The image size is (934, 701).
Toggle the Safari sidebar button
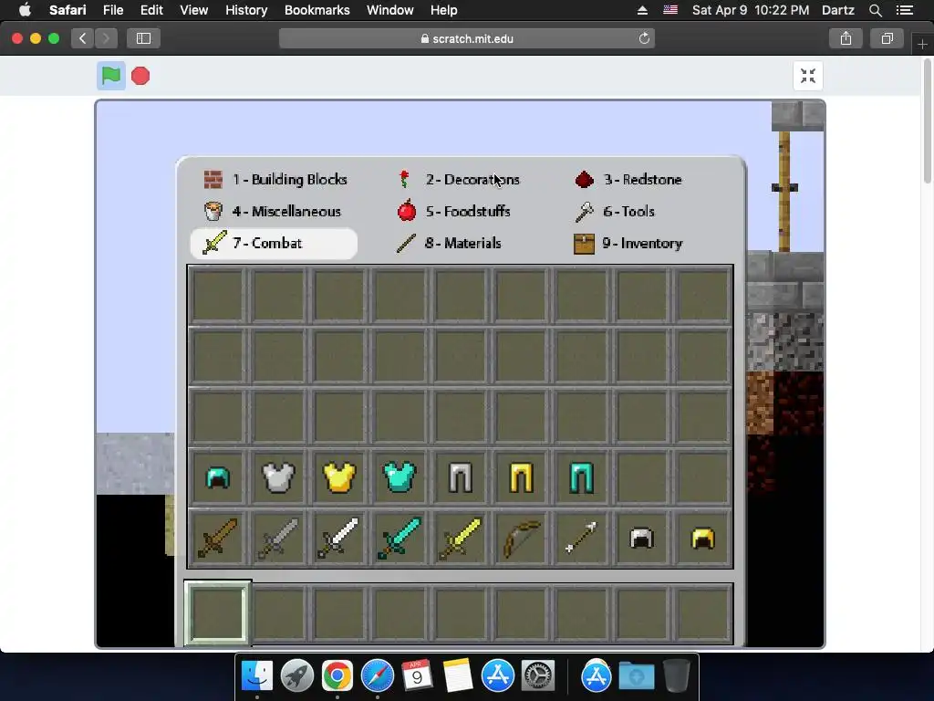click(143, 38)
